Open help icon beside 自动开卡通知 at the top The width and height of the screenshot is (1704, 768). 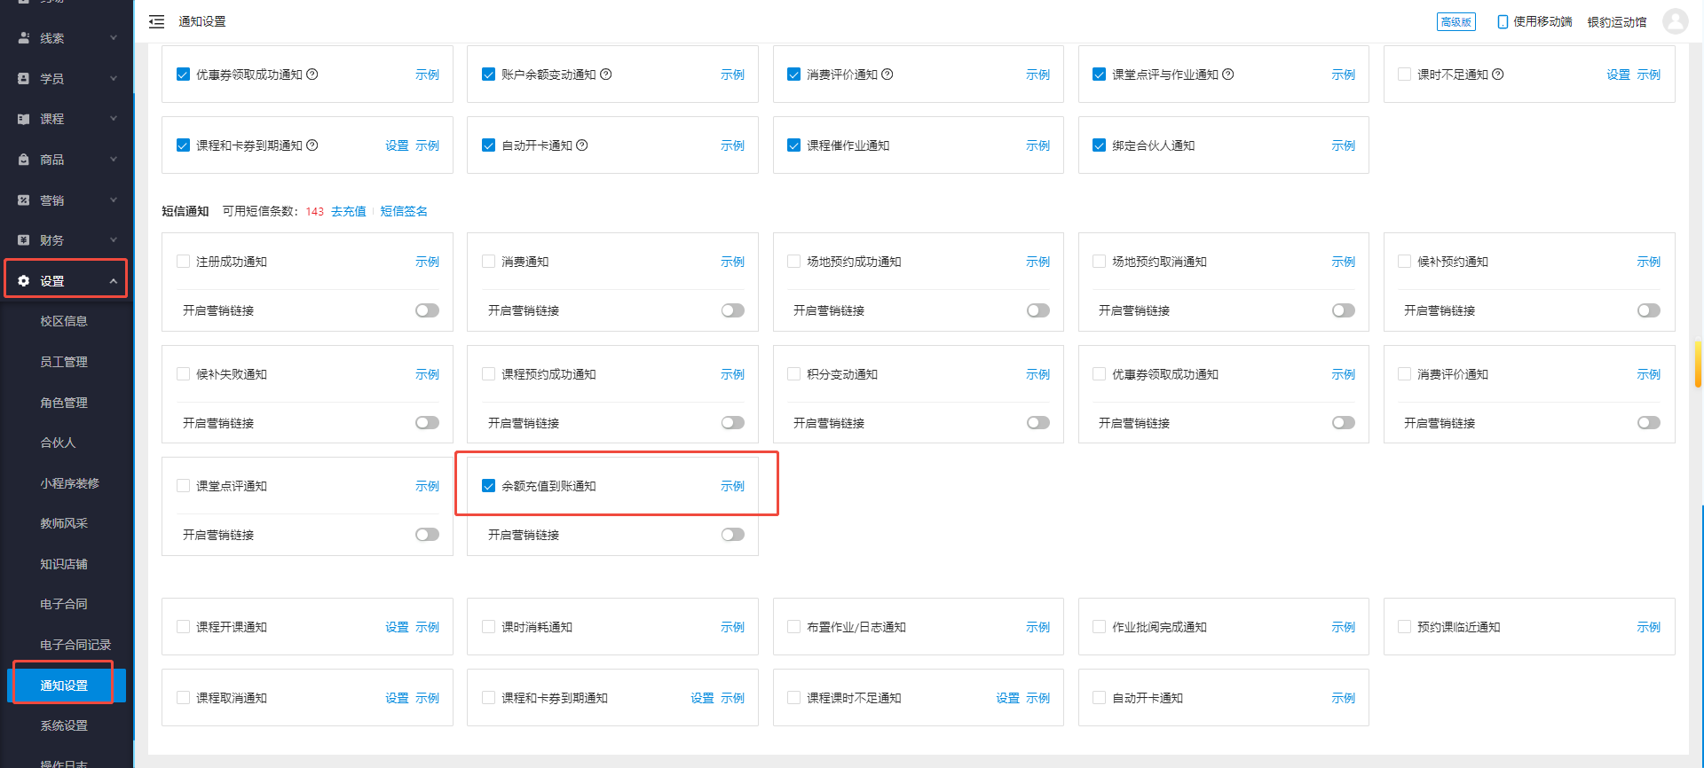coord(582,145)
